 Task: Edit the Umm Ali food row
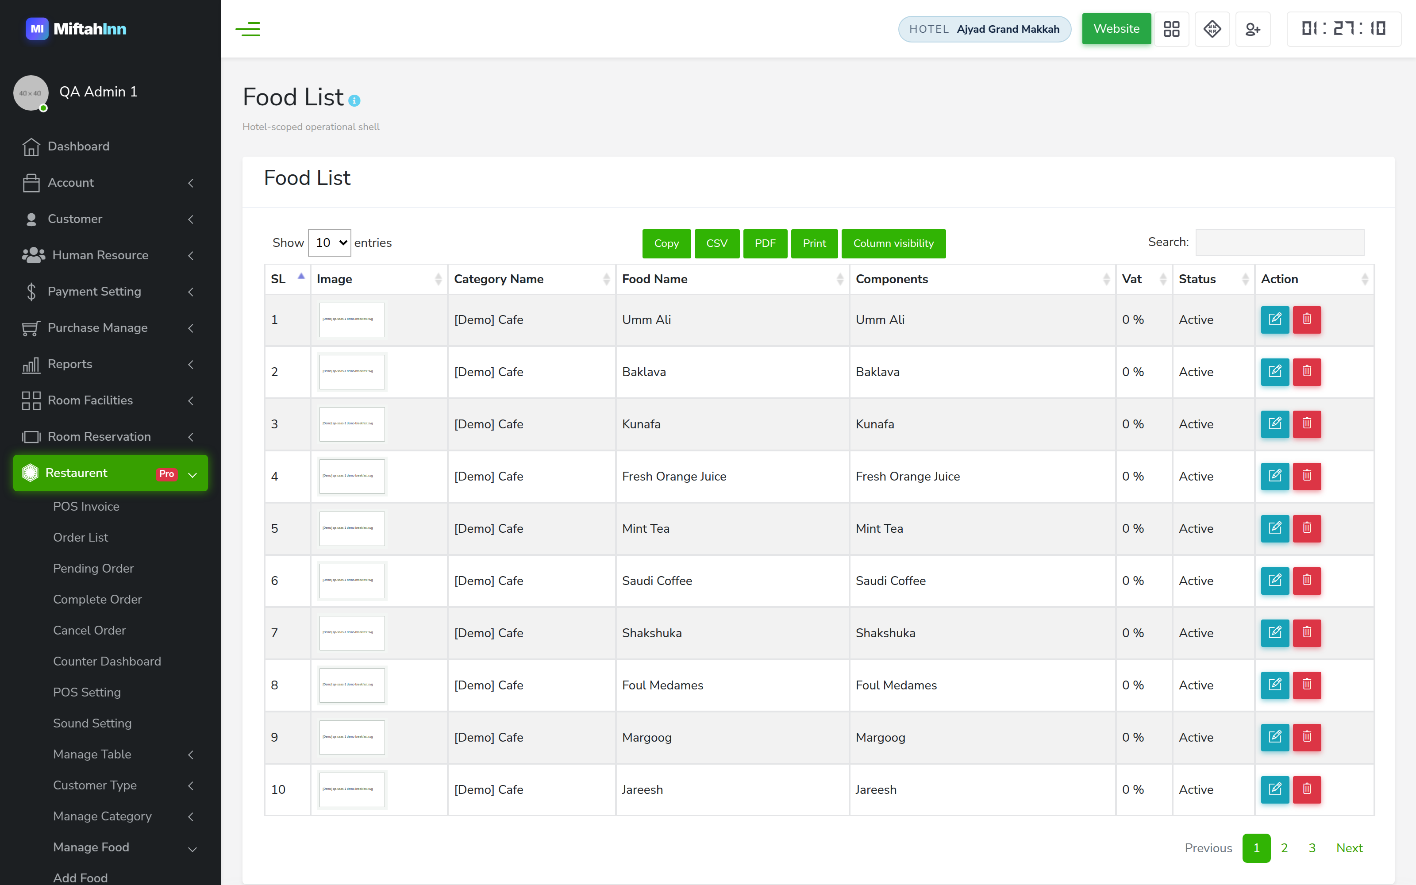tap(1275, 319)
